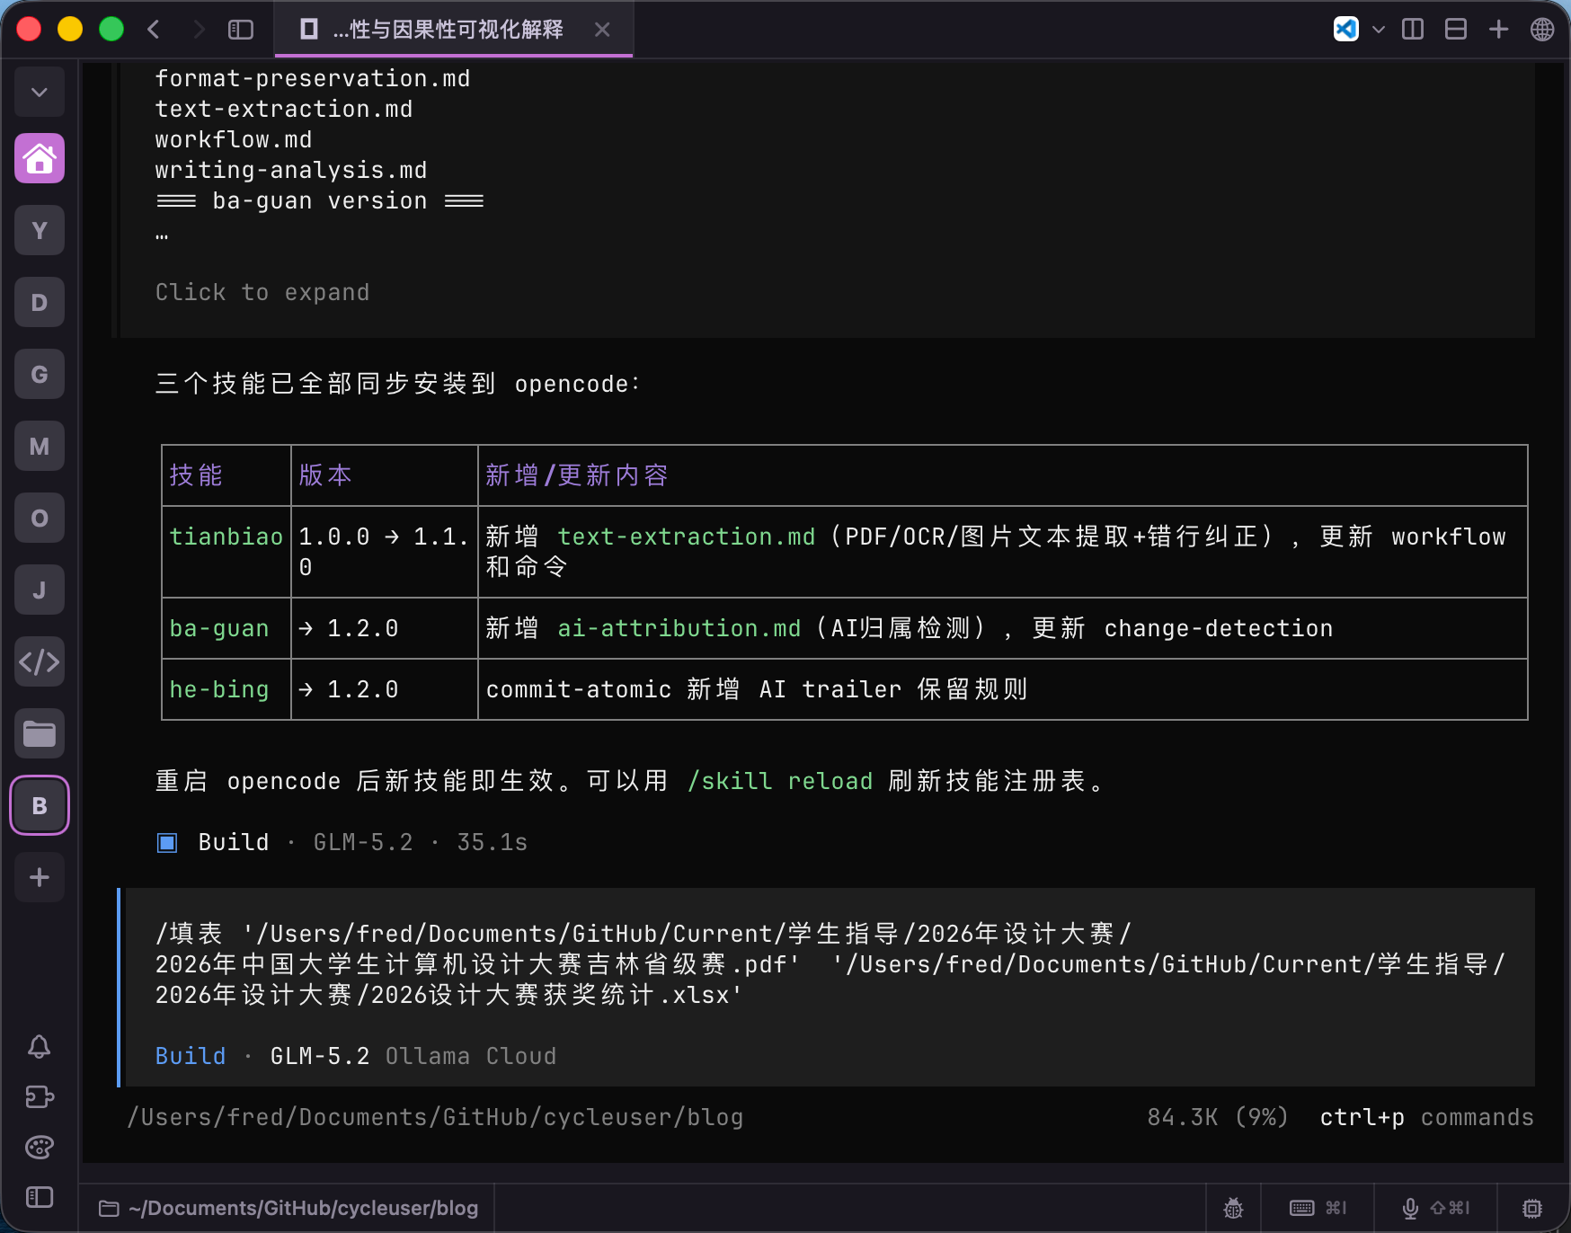Image resolution: width=1571 pixels, height=1233 pixels.
Task: Go back with the left chevron
Action: point(154,30)
